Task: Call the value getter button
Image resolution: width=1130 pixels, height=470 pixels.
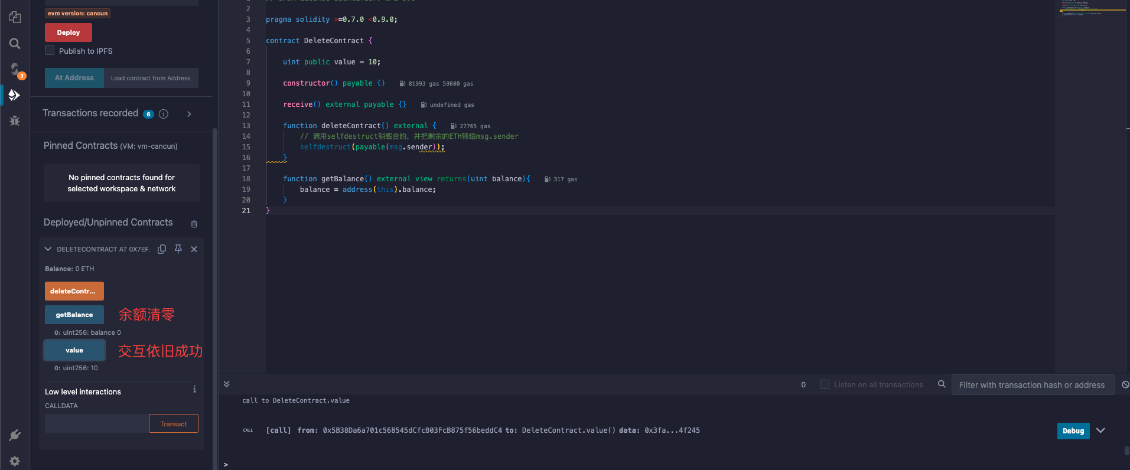Action: 74,350
